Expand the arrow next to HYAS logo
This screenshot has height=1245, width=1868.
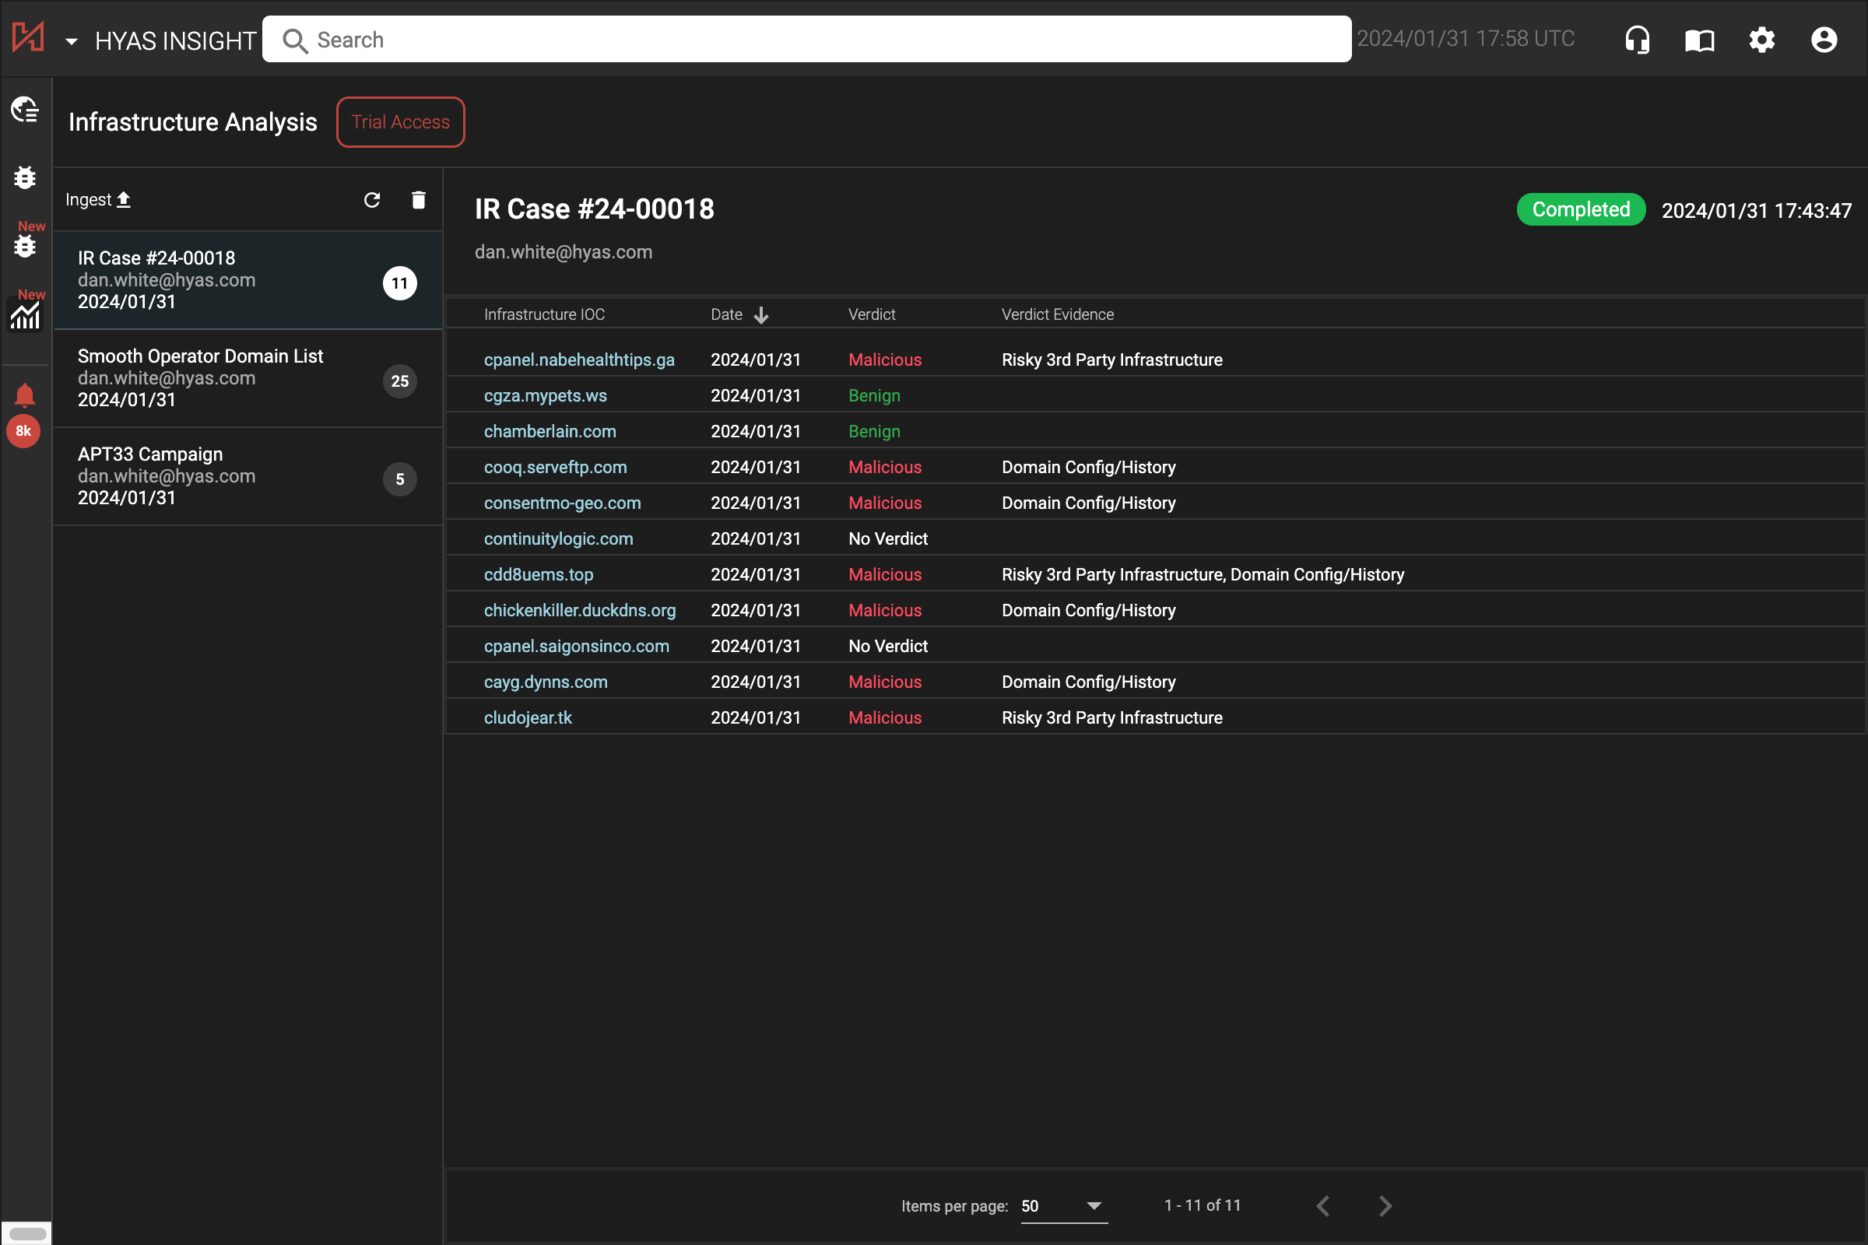(72, 41)
